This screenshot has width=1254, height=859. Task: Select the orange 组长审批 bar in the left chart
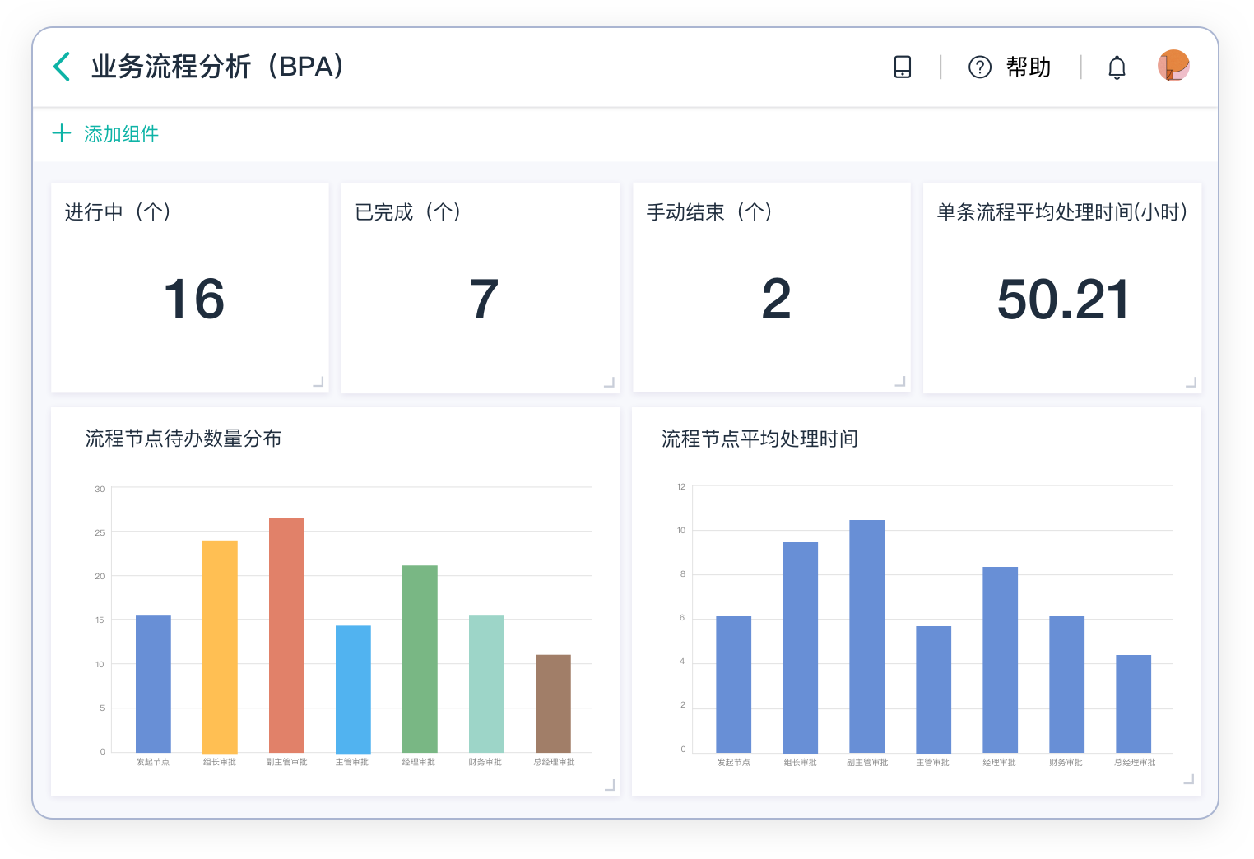[x=219, y=646]
